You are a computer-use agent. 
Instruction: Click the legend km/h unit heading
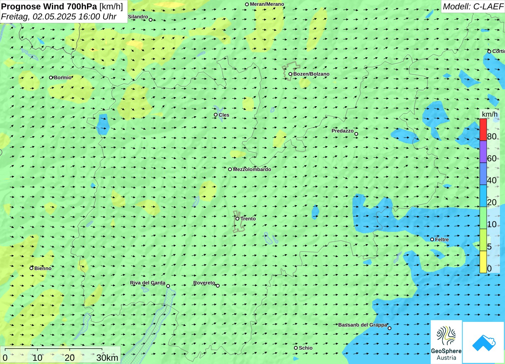[489, 114]
